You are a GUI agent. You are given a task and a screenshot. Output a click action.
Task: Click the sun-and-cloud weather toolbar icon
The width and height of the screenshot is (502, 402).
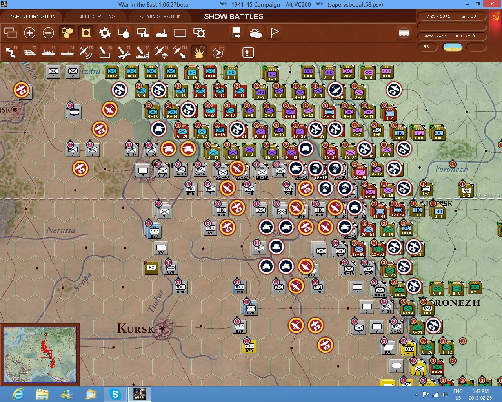[x=255, y=33]
